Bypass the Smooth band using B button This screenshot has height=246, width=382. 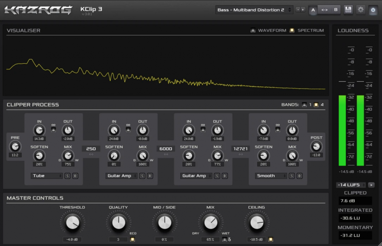point(299,176)
